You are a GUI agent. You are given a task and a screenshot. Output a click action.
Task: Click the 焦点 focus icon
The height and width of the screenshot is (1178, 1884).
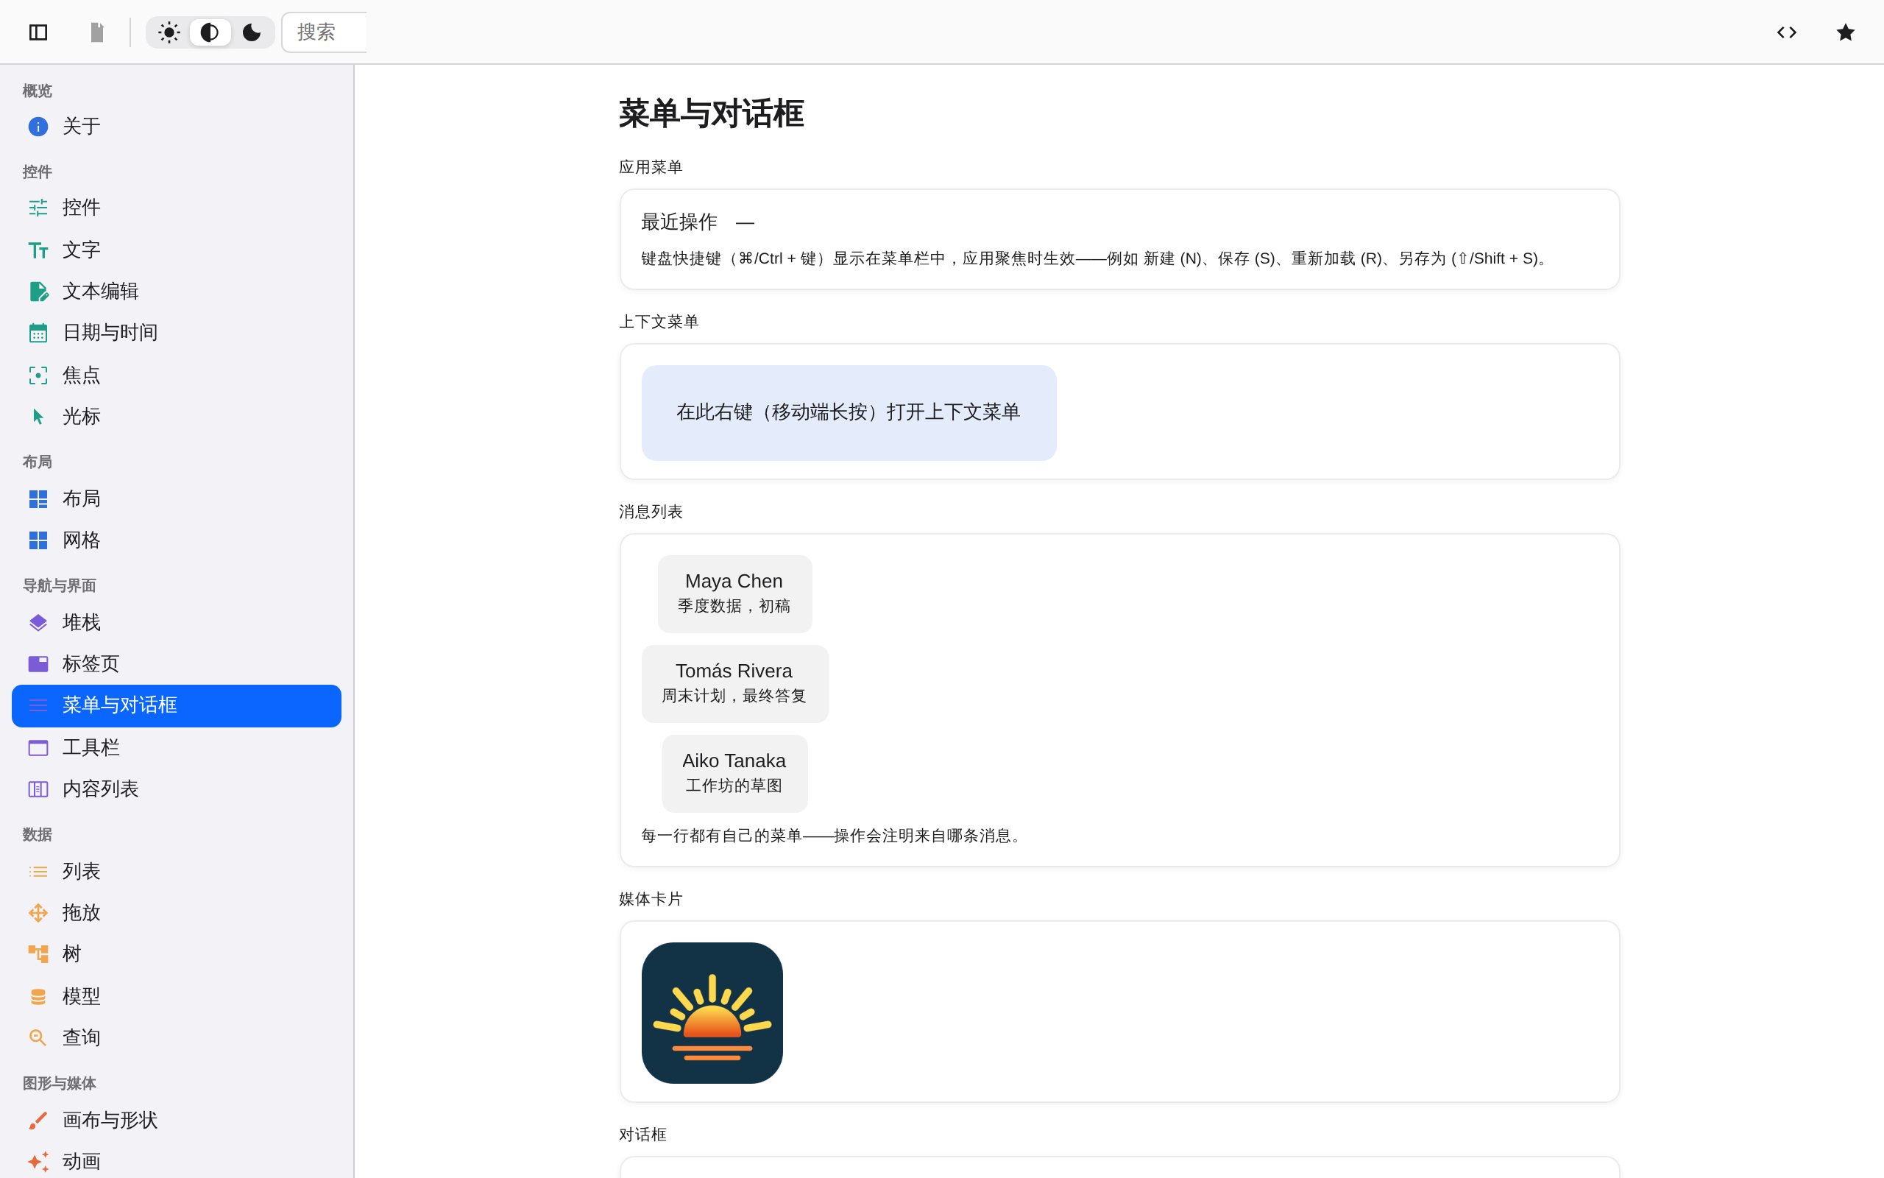(38, 375)
